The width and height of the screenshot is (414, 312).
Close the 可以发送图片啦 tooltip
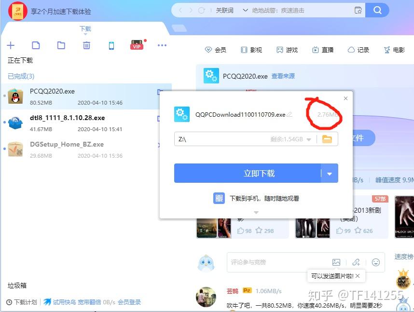click(x=358, y=276)
